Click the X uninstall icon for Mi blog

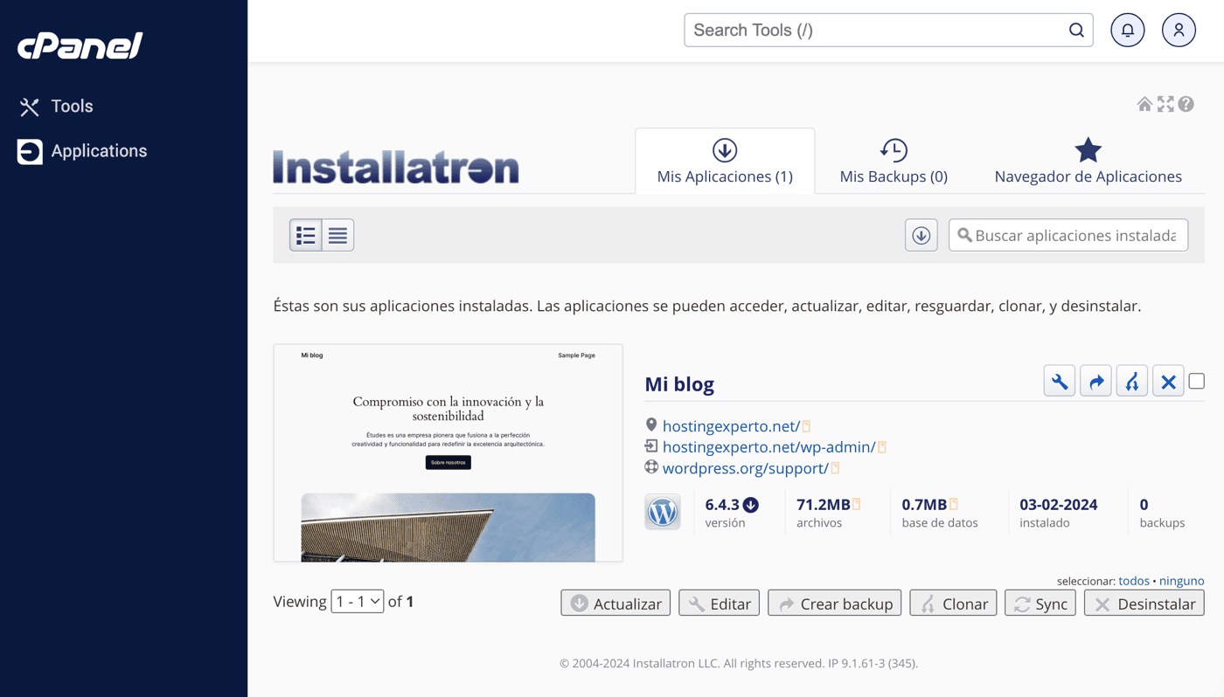tap(1168, 382)
